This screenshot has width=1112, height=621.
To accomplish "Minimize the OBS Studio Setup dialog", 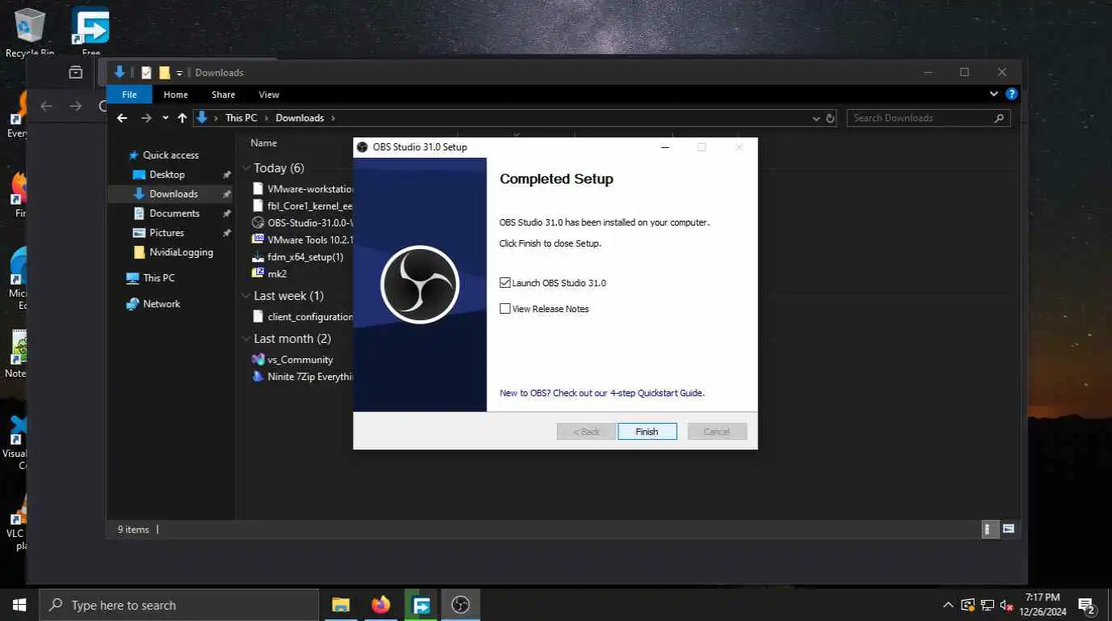I will pyautogui.click(x=664, y=147).
